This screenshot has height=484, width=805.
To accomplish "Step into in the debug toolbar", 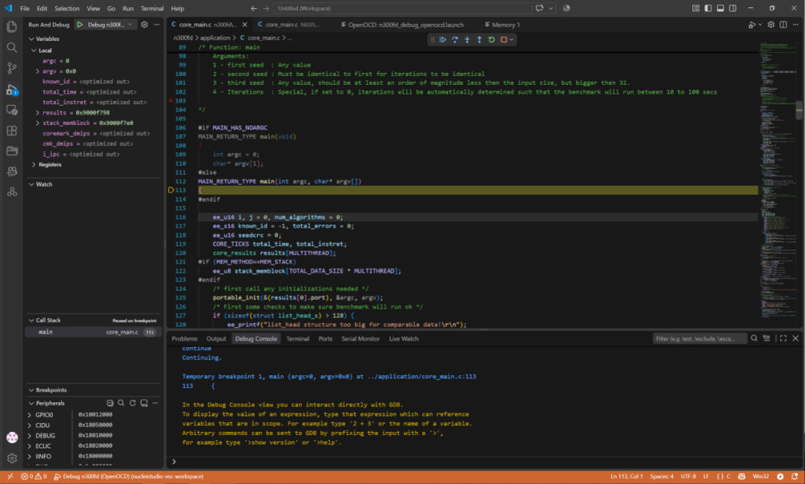I will [467, 39].
